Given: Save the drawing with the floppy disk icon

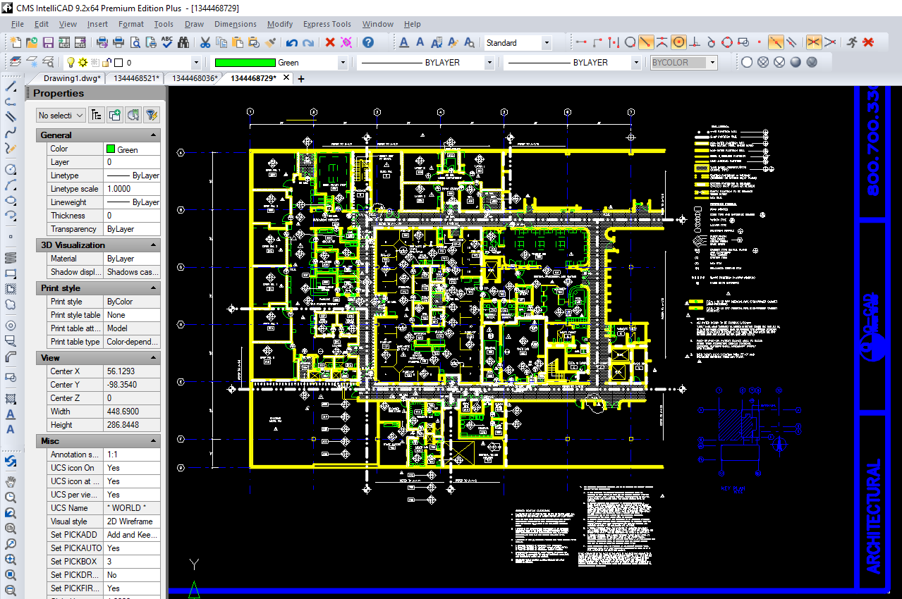Looking at the screenshot, I should coord(48,42).
